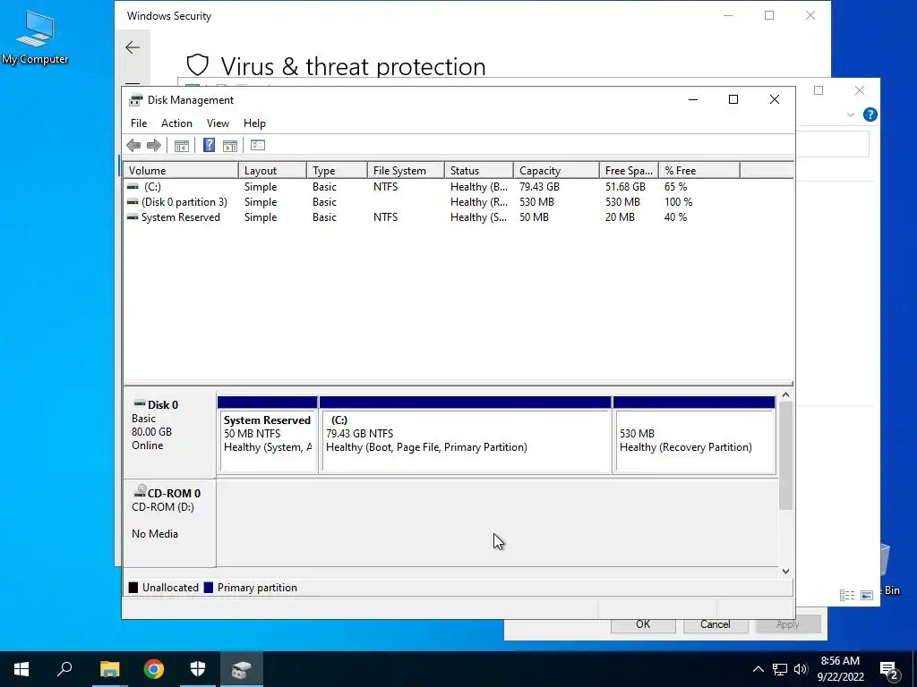Toggle Show/Hide Console Tree toolbar icon
The image size is (917, 687).
pos(181,146)
